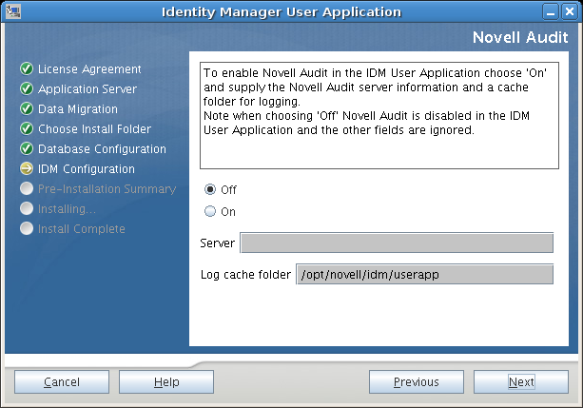Click the Pre-Installation Summary step bullet
The width and height of the screenshot is (583, 408).
tap(27, 189)
